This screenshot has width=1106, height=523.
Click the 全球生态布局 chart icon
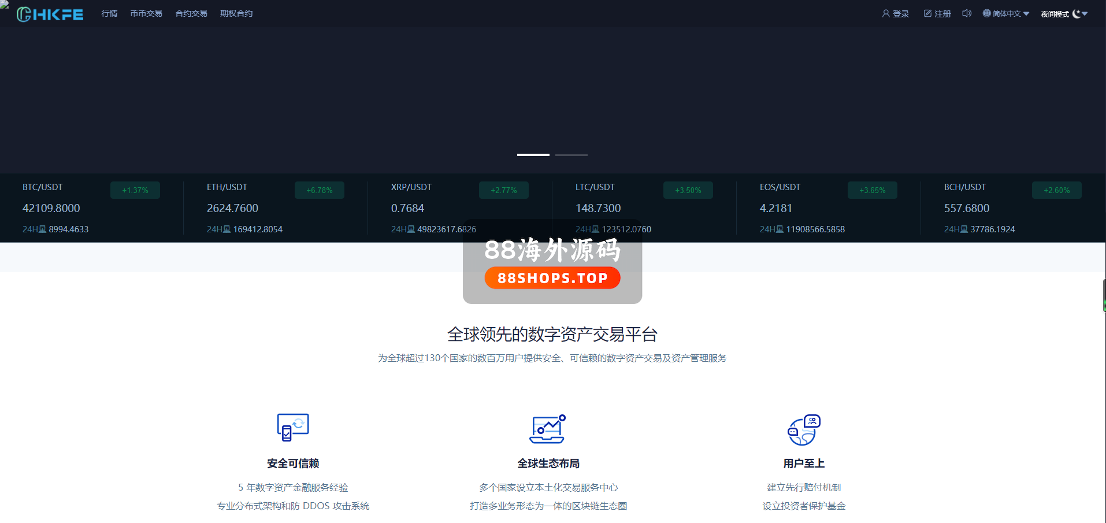(x=547, y=429)
